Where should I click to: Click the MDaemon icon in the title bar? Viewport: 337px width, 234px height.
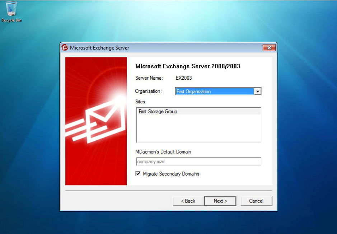65,47
